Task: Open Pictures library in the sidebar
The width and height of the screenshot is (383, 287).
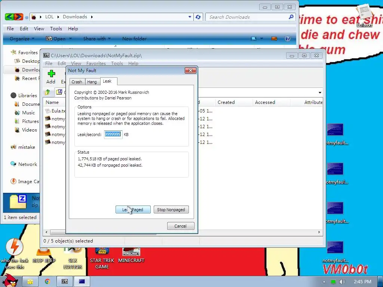Action: (27, 121)
